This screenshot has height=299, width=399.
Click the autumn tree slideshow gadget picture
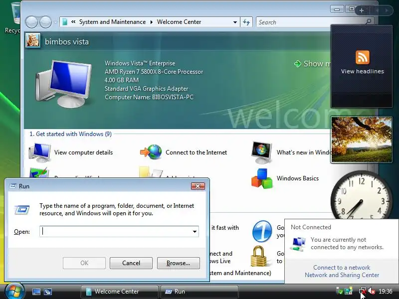click(x=361, y=140)
